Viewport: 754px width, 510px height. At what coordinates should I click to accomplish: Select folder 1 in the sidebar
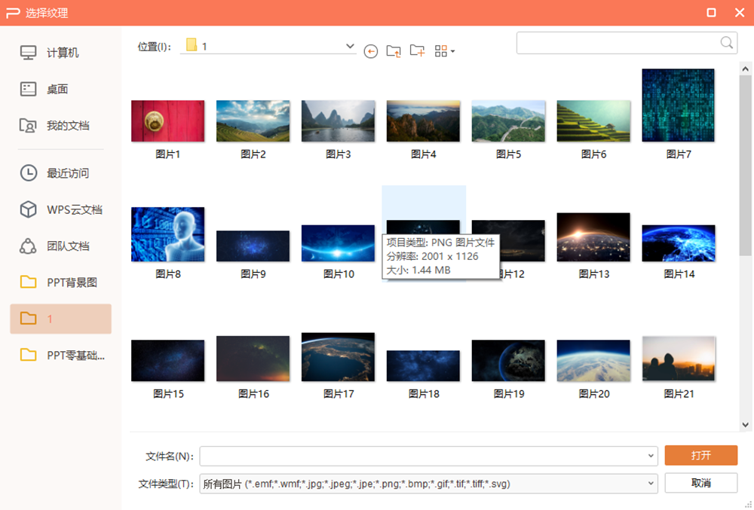pyautogui.click(x=60, y=319)
